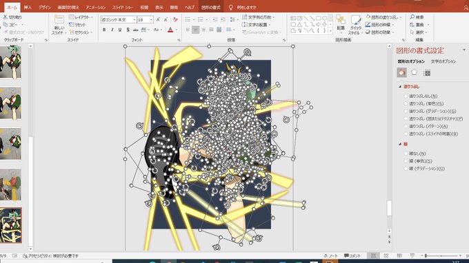The width and height of the screenshot is (469, 263).
Task: Select No line (線なし) radio
Action: pyautogui.click(x=406, y=154)
